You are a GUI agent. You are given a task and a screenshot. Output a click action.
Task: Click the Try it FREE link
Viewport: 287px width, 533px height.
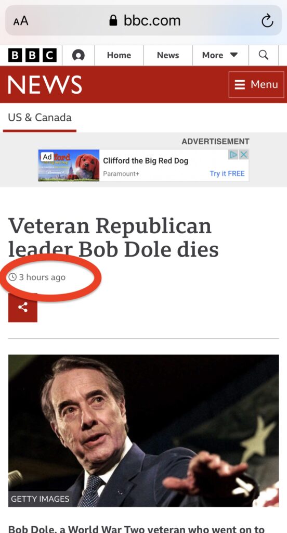[227, 173]
